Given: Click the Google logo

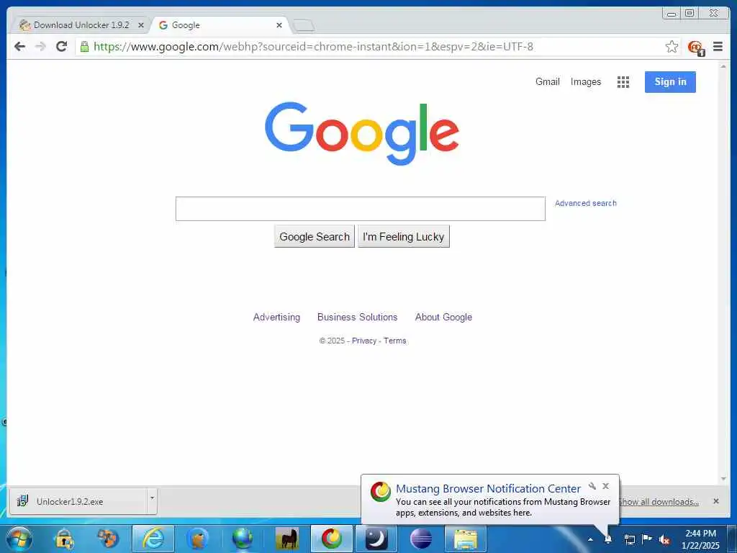Looking at the screenshot, I should [362, 133].
